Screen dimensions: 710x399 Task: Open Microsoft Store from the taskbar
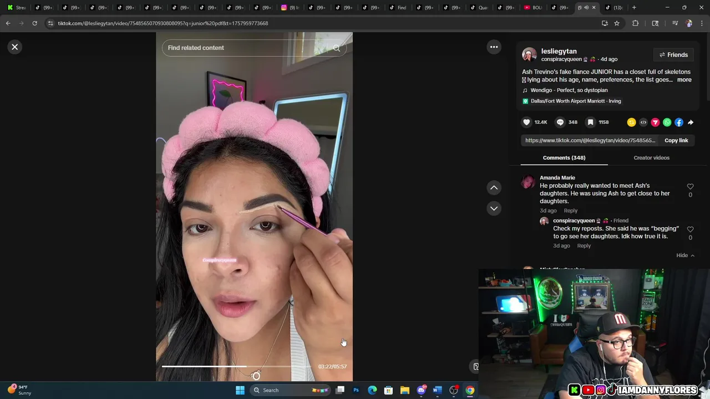(388, 390)
